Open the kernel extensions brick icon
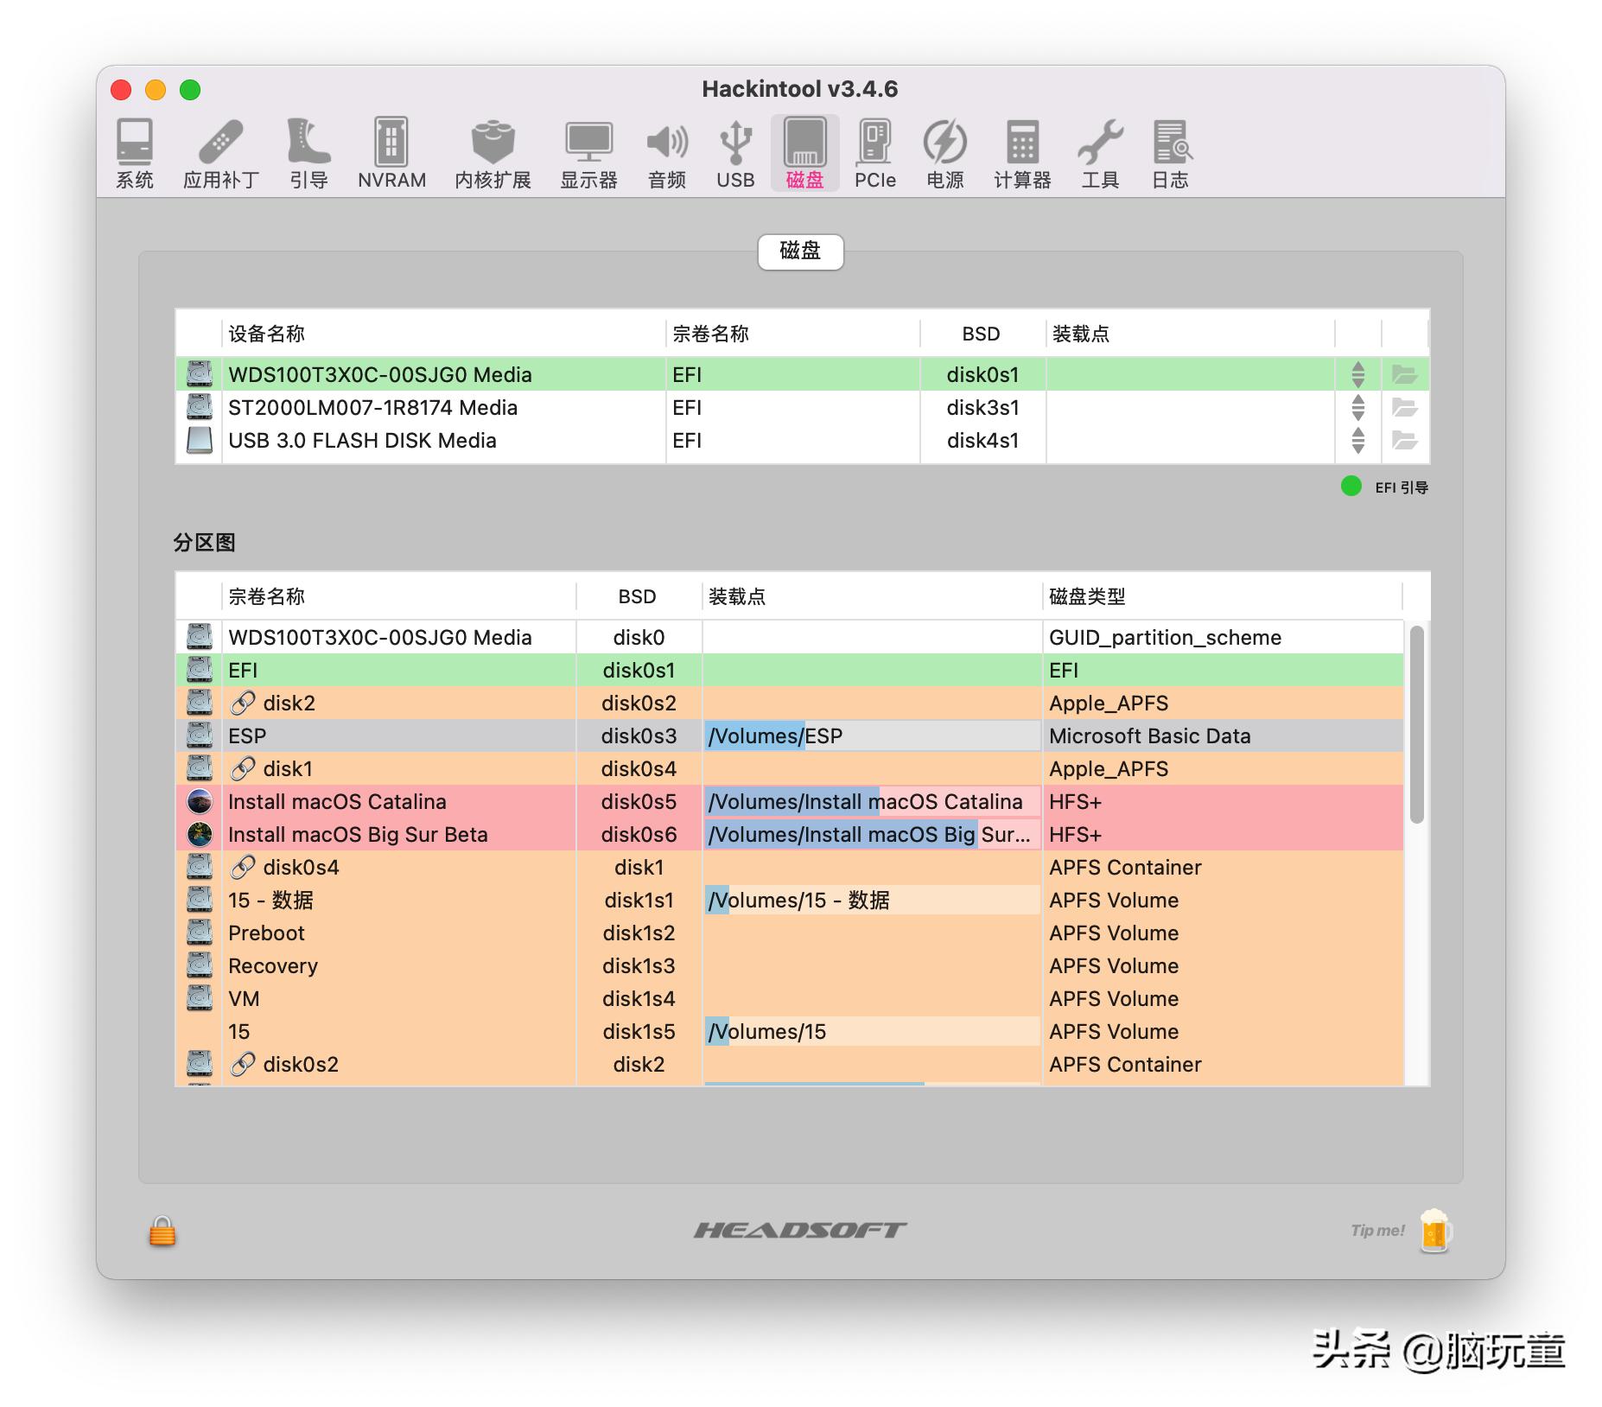This screenshot has height=1407, width=1602. tap(493, 153)
